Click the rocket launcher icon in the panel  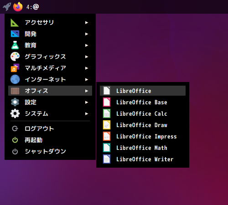pyautogui.click(x=7, y=7)
